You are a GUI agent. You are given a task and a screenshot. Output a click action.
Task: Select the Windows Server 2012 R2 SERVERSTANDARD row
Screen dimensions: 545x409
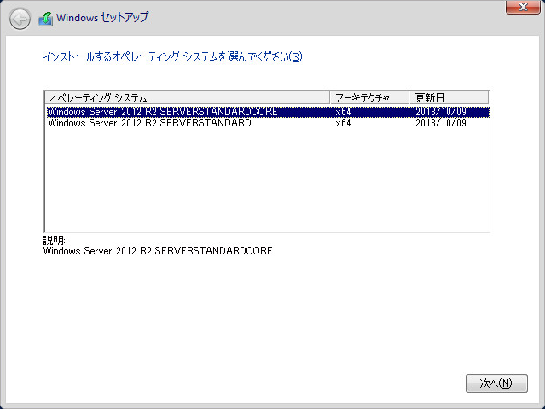pyautogui.click(x=268, y=123)
